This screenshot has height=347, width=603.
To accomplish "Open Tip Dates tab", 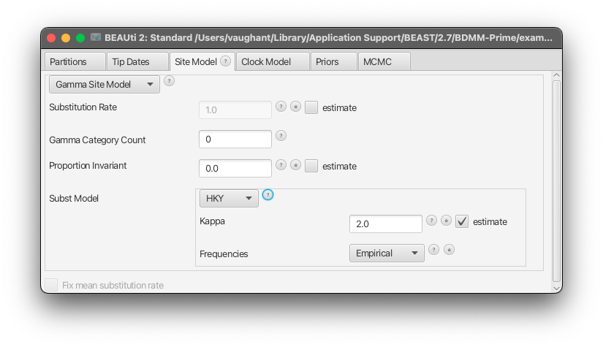I will 137,61.
